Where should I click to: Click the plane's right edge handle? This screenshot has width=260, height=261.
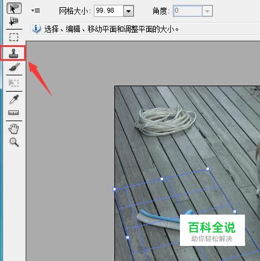(235, 212)
